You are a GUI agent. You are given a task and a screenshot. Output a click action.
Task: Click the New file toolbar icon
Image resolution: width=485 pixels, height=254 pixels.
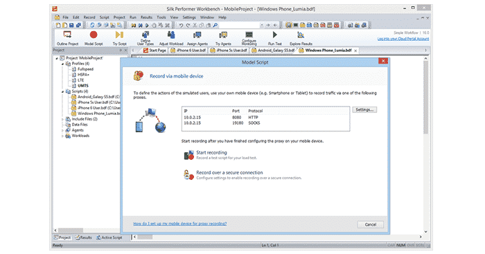point(58,26)
